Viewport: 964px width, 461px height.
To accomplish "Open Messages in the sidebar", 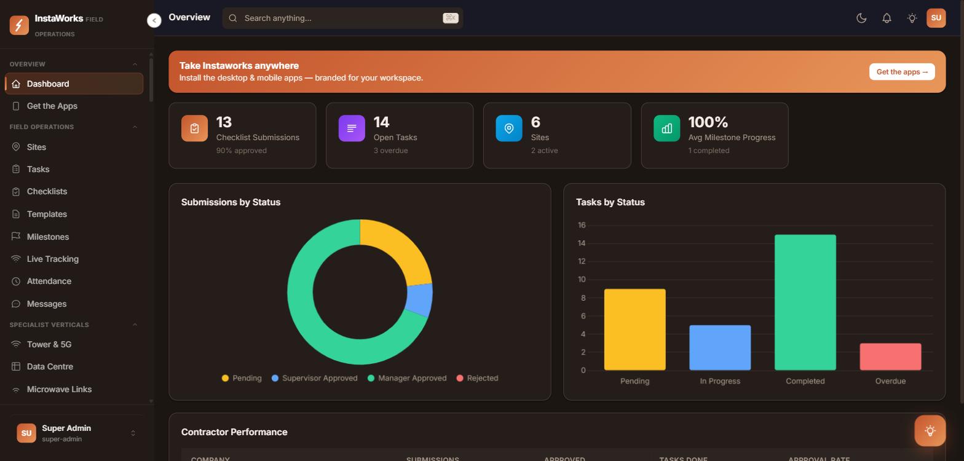I will click(x=74, y=304).
